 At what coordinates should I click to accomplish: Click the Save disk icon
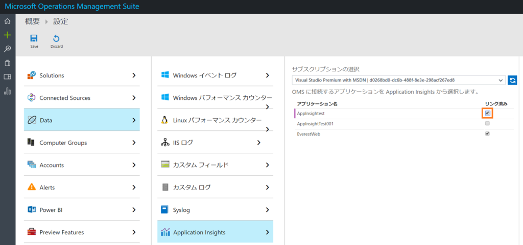(34, 38)
